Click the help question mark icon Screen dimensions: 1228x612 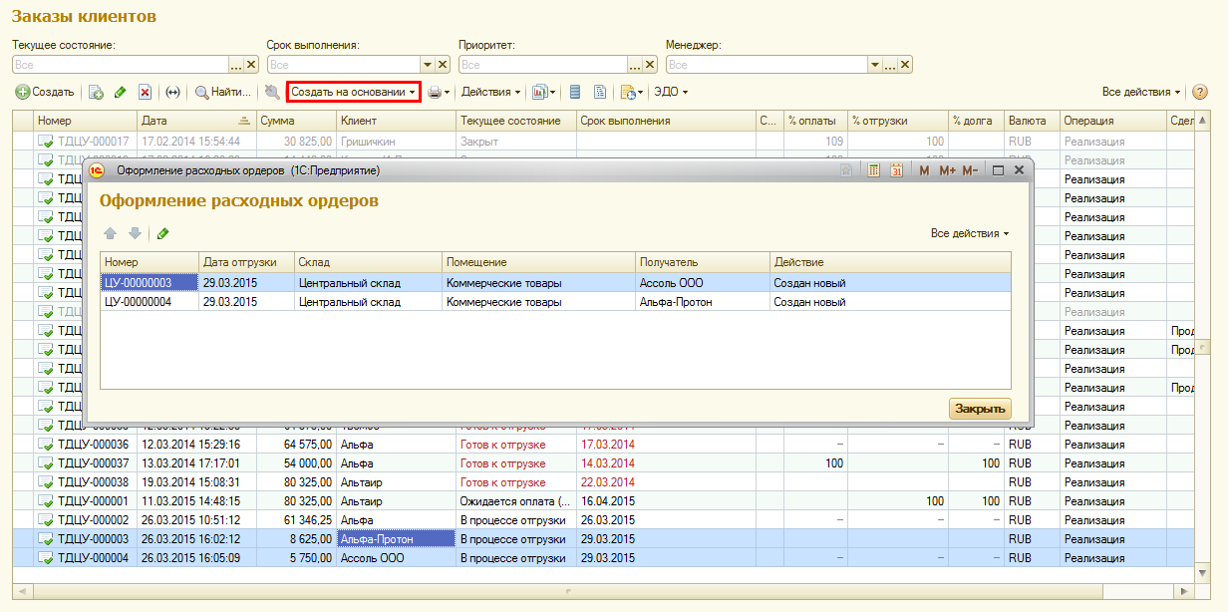pyautogui.click(x=1199, y=92)
